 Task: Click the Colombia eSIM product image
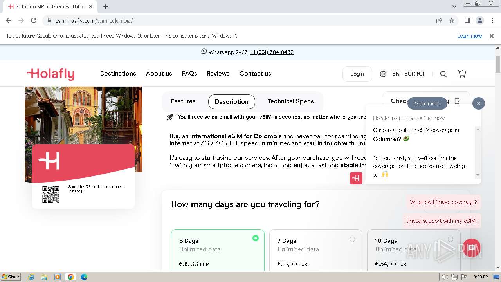pyautogui.click(x=83, y=116)
